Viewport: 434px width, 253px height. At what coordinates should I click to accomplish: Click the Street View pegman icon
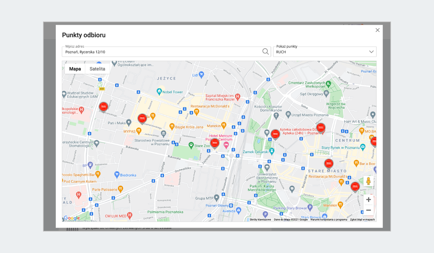tap(369, 181)
